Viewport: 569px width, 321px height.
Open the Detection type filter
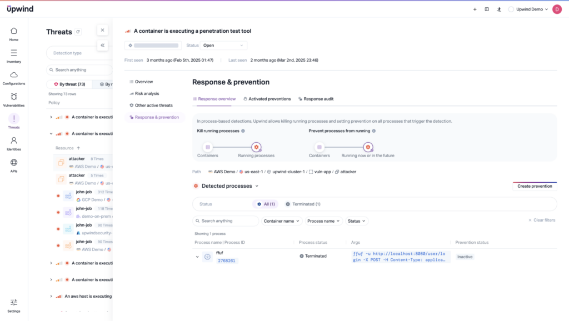79,53
